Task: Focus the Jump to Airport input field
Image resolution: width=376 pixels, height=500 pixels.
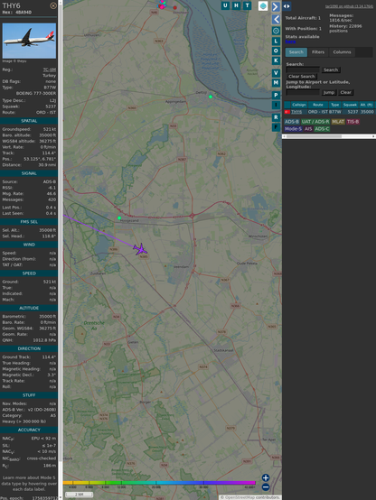Action: click(303, 92)
